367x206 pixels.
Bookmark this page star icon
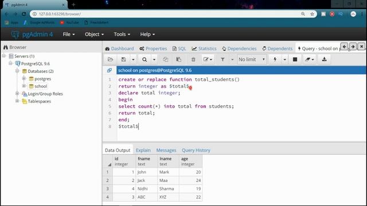pyautogui.click(x=312, y=14)
